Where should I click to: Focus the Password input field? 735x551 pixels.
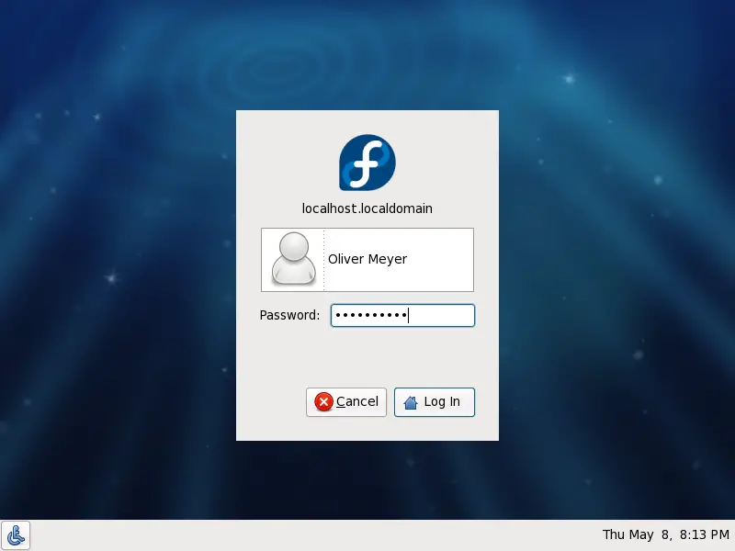coord(402,315)
